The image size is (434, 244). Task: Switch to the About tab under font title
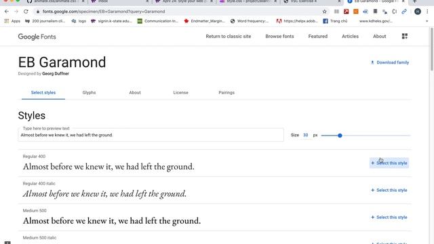coord(135,93)
